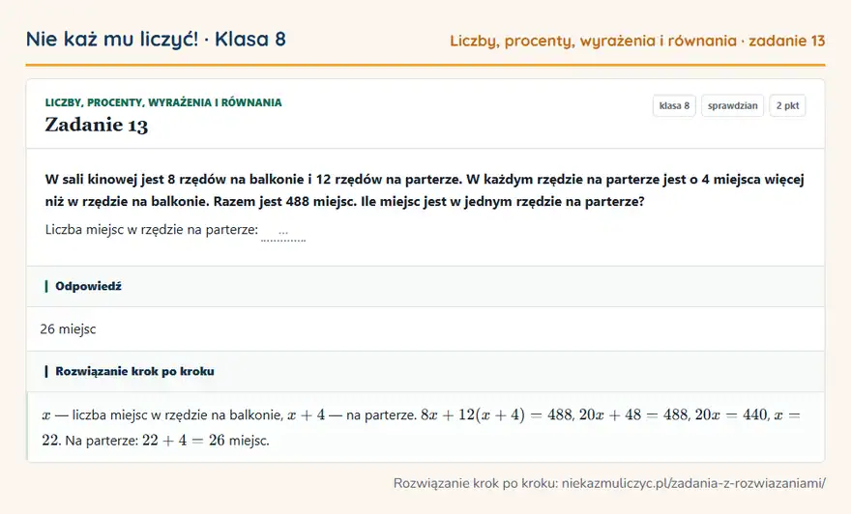Click the 'sprawdzian' tag
Screen dimensions: 851x514
pyautogui.click(x=732, y=105)
